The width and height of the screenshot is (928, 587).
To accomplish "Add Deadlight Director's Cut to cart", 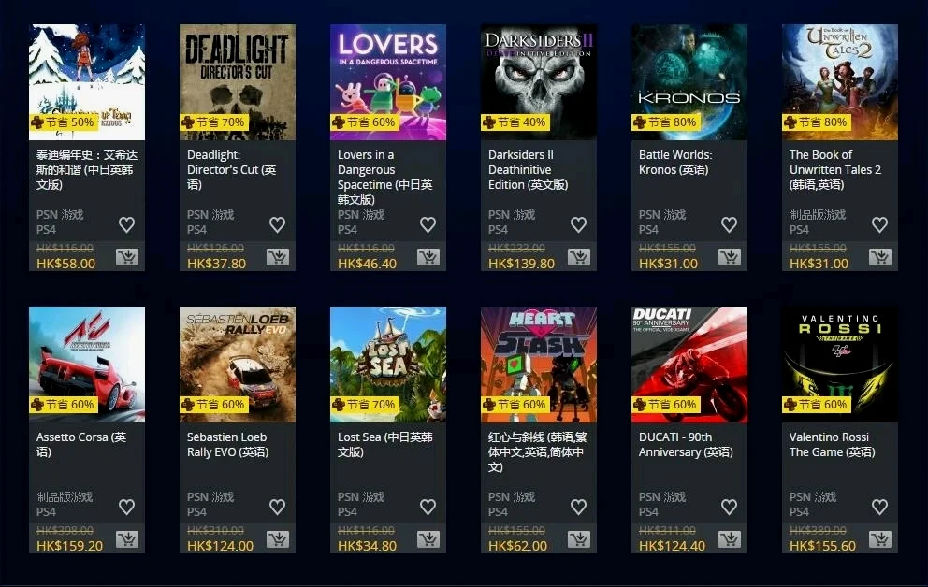I will point(278,257).
